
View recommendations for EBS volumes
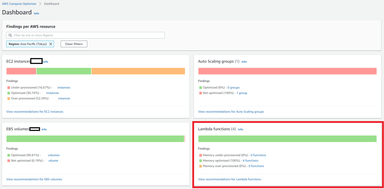click(x=34, y=179)
